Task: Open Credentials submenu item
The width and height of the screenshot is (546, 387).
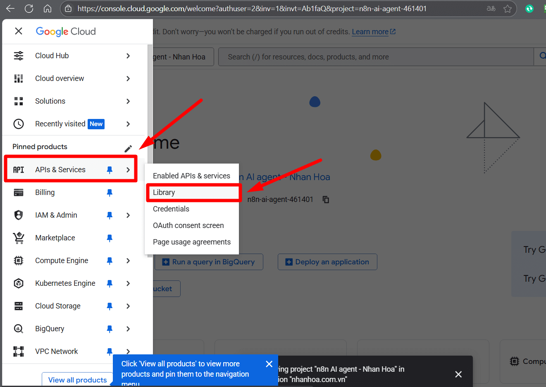Action: (191, 209)
